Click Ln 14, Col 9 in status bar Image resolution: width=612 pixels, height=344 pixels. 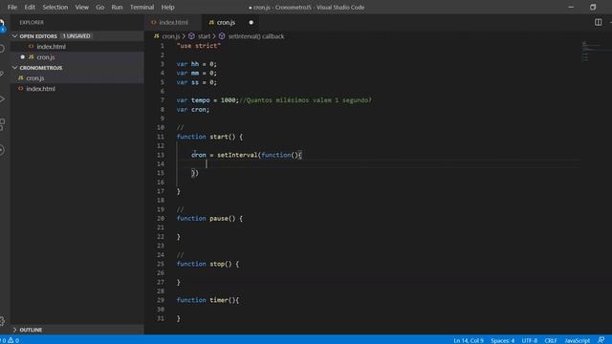coord(469,340)
